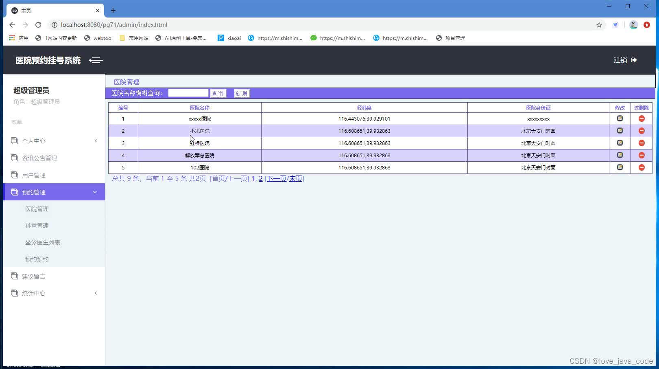Screen dimensions: 659x369
Task: Bookmark this page with the star
Action: pos(599,25)
